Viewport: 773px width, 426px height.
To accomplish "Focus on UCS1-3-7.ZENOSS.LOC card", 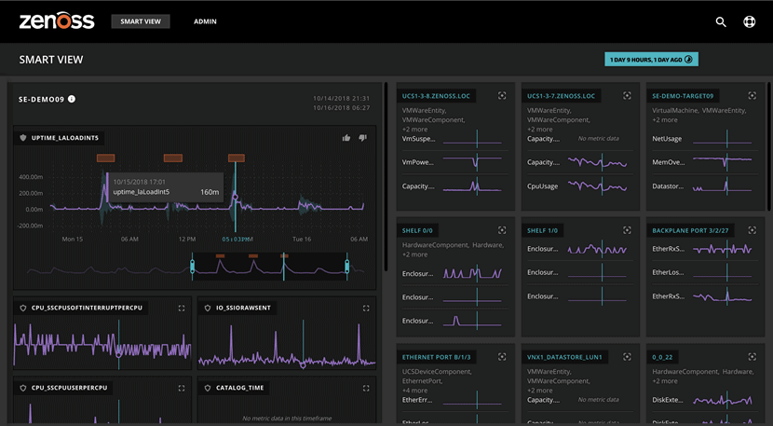I will [627, 96].
